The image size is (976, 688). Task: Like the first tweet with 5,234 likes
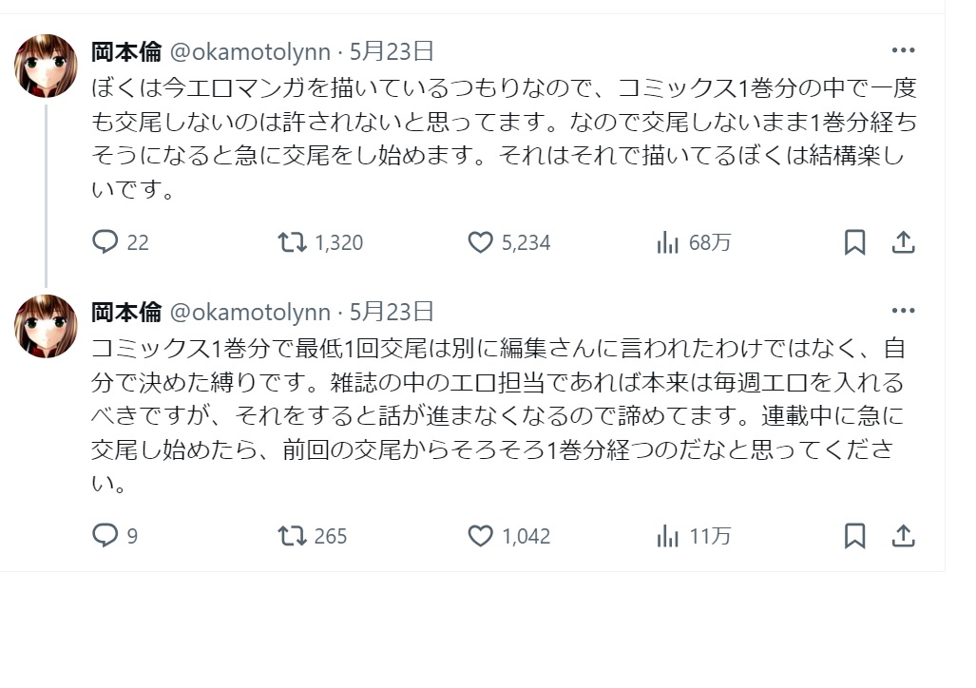tap(481, 242)
